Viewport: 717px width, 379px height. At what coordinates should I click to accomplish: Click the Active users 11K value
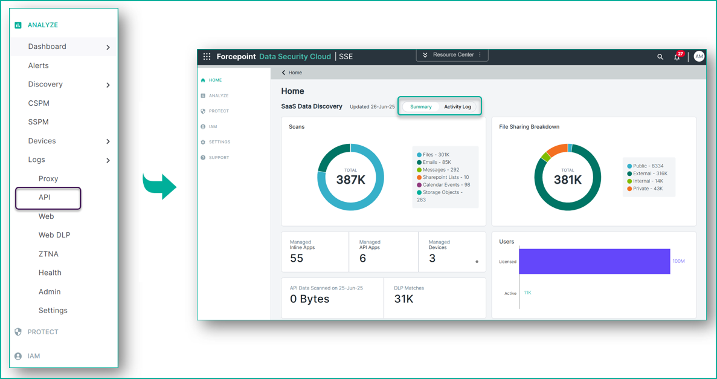point(528,293)
